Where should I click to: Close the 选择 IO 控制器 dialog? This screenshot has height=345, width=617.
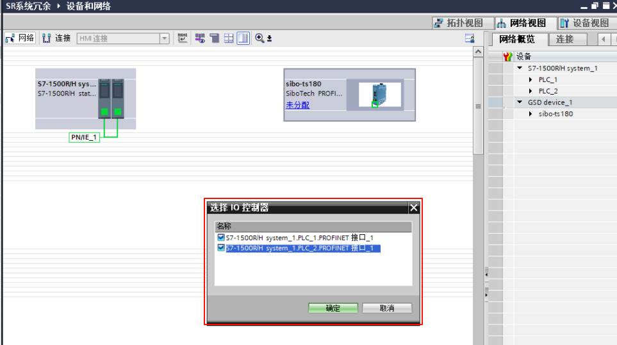pyautogui.click(x=413, y=207)
